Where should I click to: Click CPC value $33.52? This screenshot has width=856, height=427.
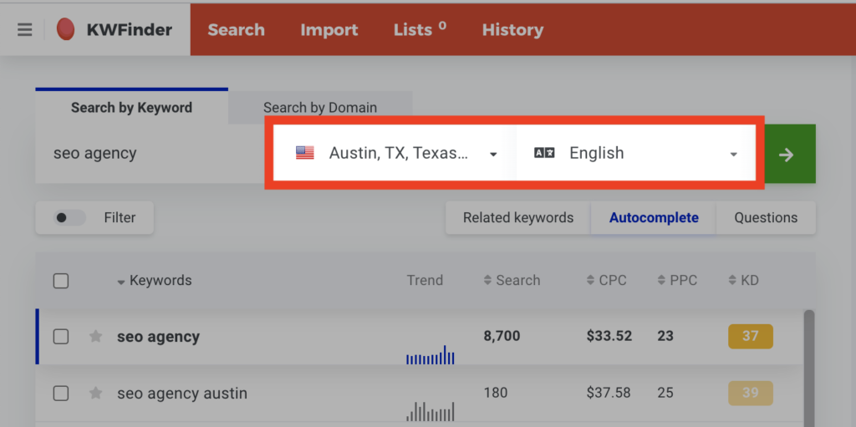coord(609,337)
